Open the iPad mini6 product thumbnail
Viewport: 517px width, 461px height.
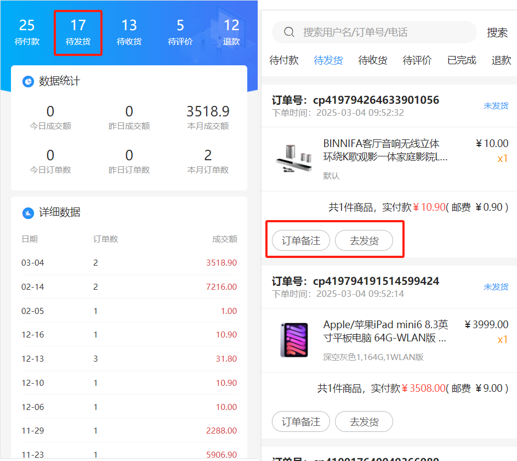(294, 340)
